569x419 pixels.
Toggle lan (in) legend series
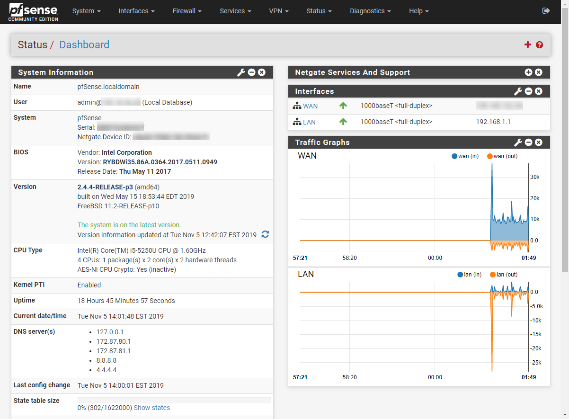click(x=470, y=275)
